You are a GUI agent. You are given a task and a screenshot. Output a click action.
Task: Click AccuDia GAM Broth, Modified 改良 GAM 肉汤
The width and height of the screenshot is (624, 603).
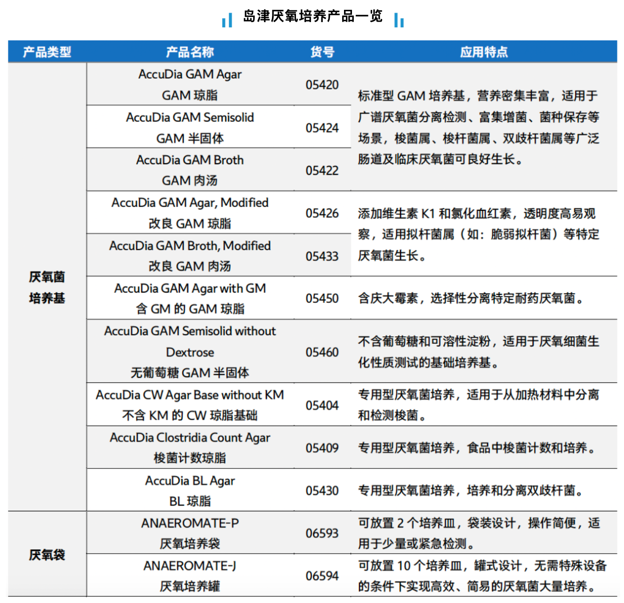tap(190, 256)
